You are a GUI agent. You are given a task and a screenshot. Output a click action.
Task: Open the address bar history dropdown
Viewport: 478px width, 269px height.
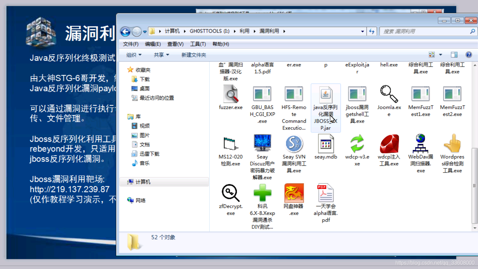coord(362,31)
